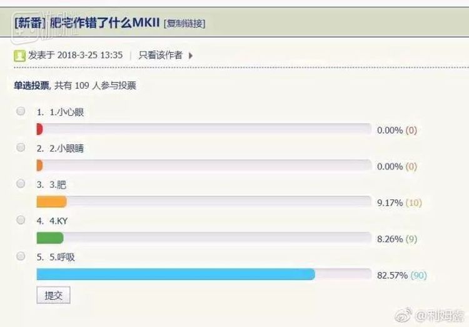Click the 90 votes count
The image size is (469, 327).
(418, 275)
